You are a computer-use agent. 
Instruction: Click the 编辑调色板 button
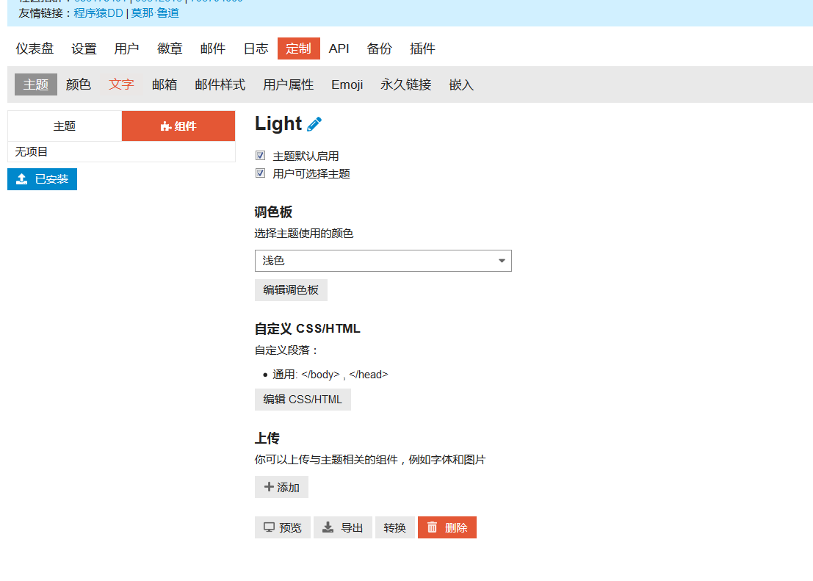(x=291, y=290)
